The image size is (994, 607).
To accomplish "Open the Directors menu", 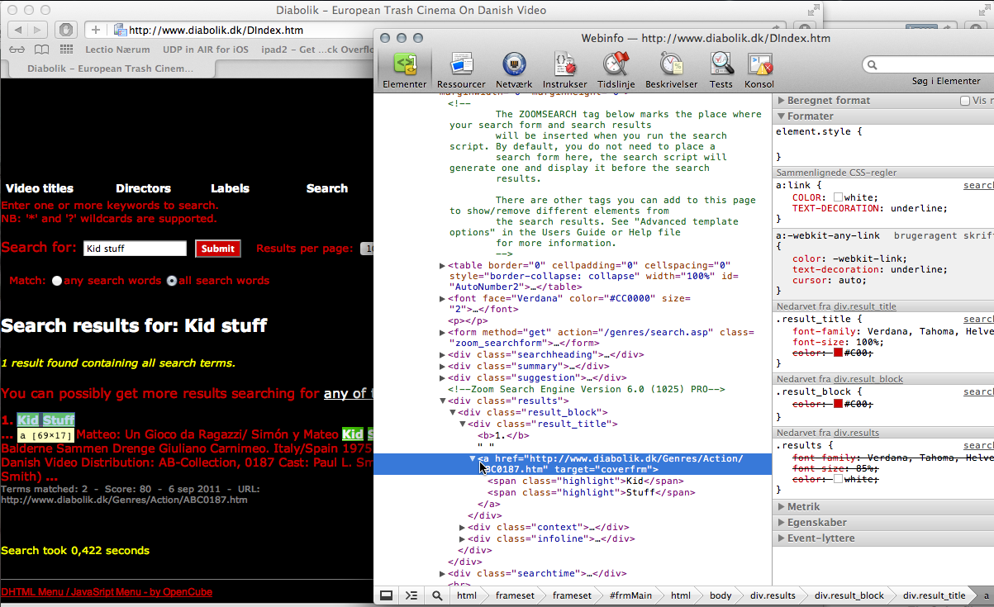I will 143,188.
